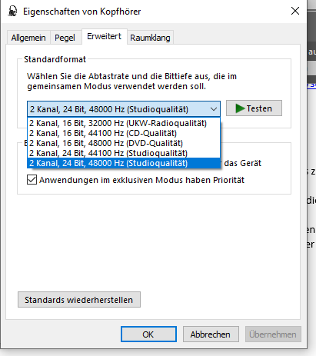Switch to the Allgemein tab
Screen dimensions: 316x356
coord(28,38)
